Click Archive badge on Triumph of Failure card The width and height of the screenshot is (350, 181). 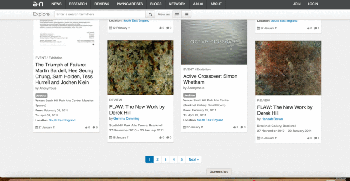41,96
